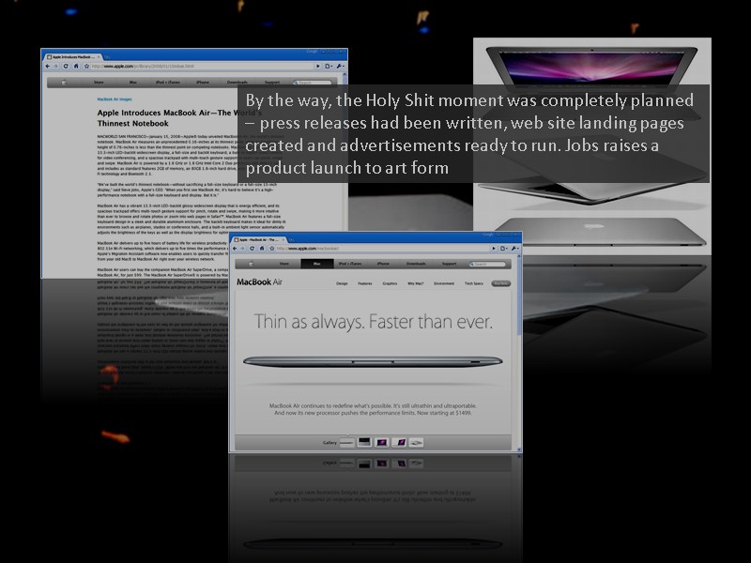Open Store in MacBook Air page navbar

coord(284,264)
